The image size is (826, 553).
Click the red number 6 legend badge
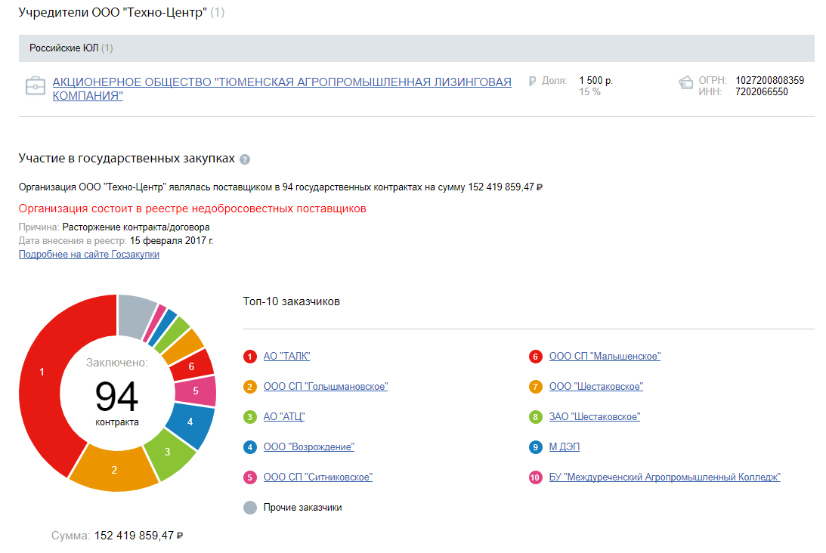pos(535,357)
